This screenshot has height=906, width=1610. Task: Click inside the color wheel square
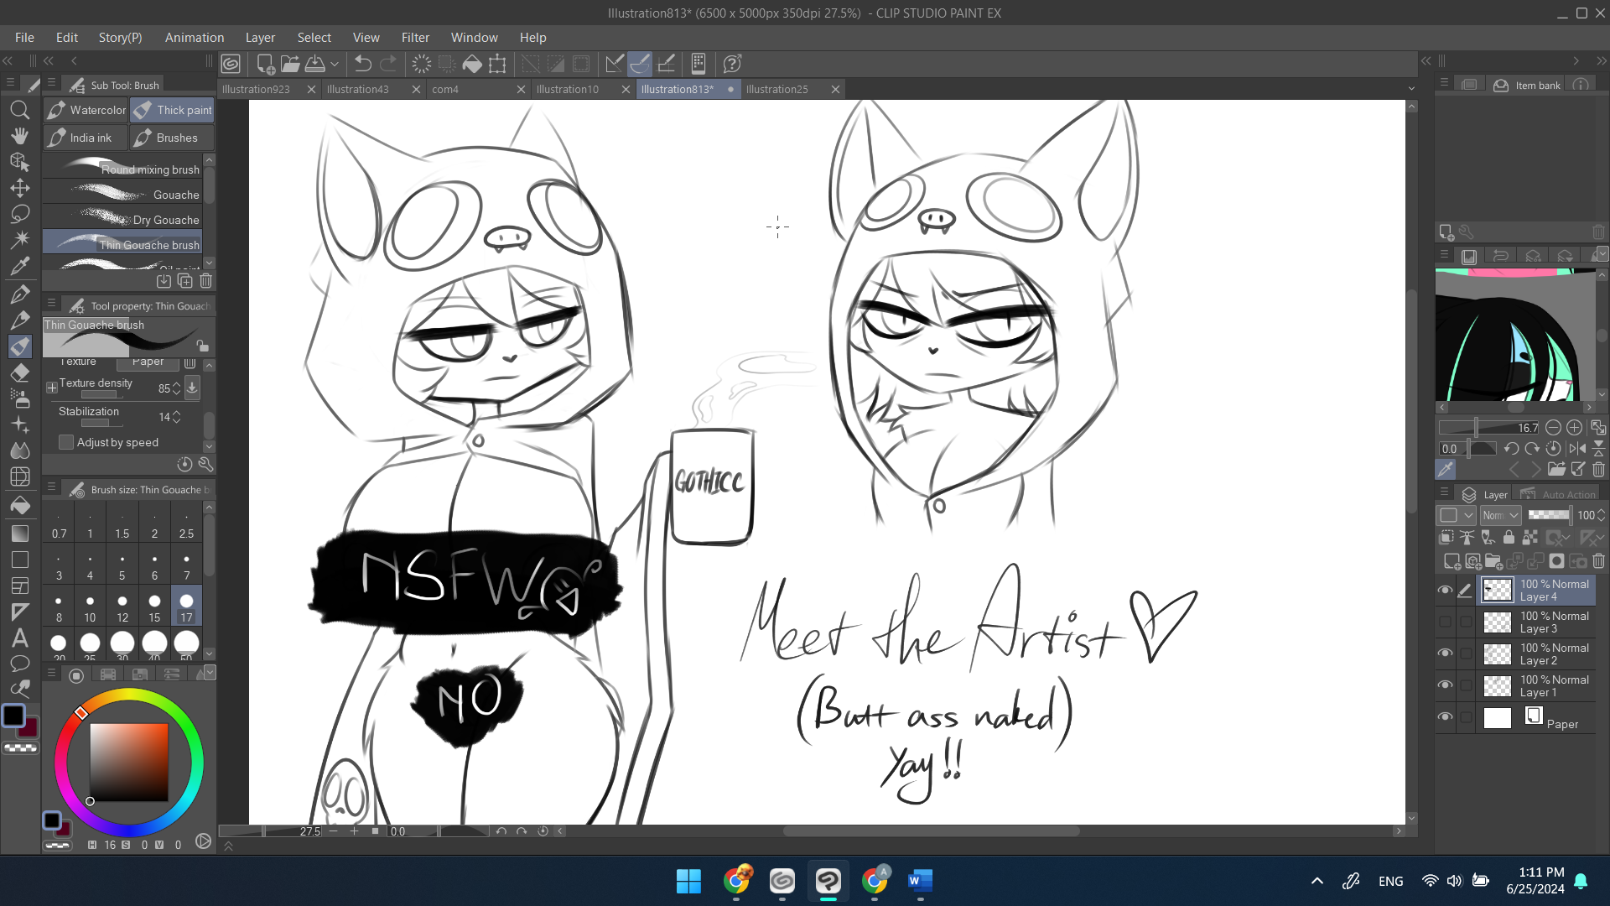[128, 762]
